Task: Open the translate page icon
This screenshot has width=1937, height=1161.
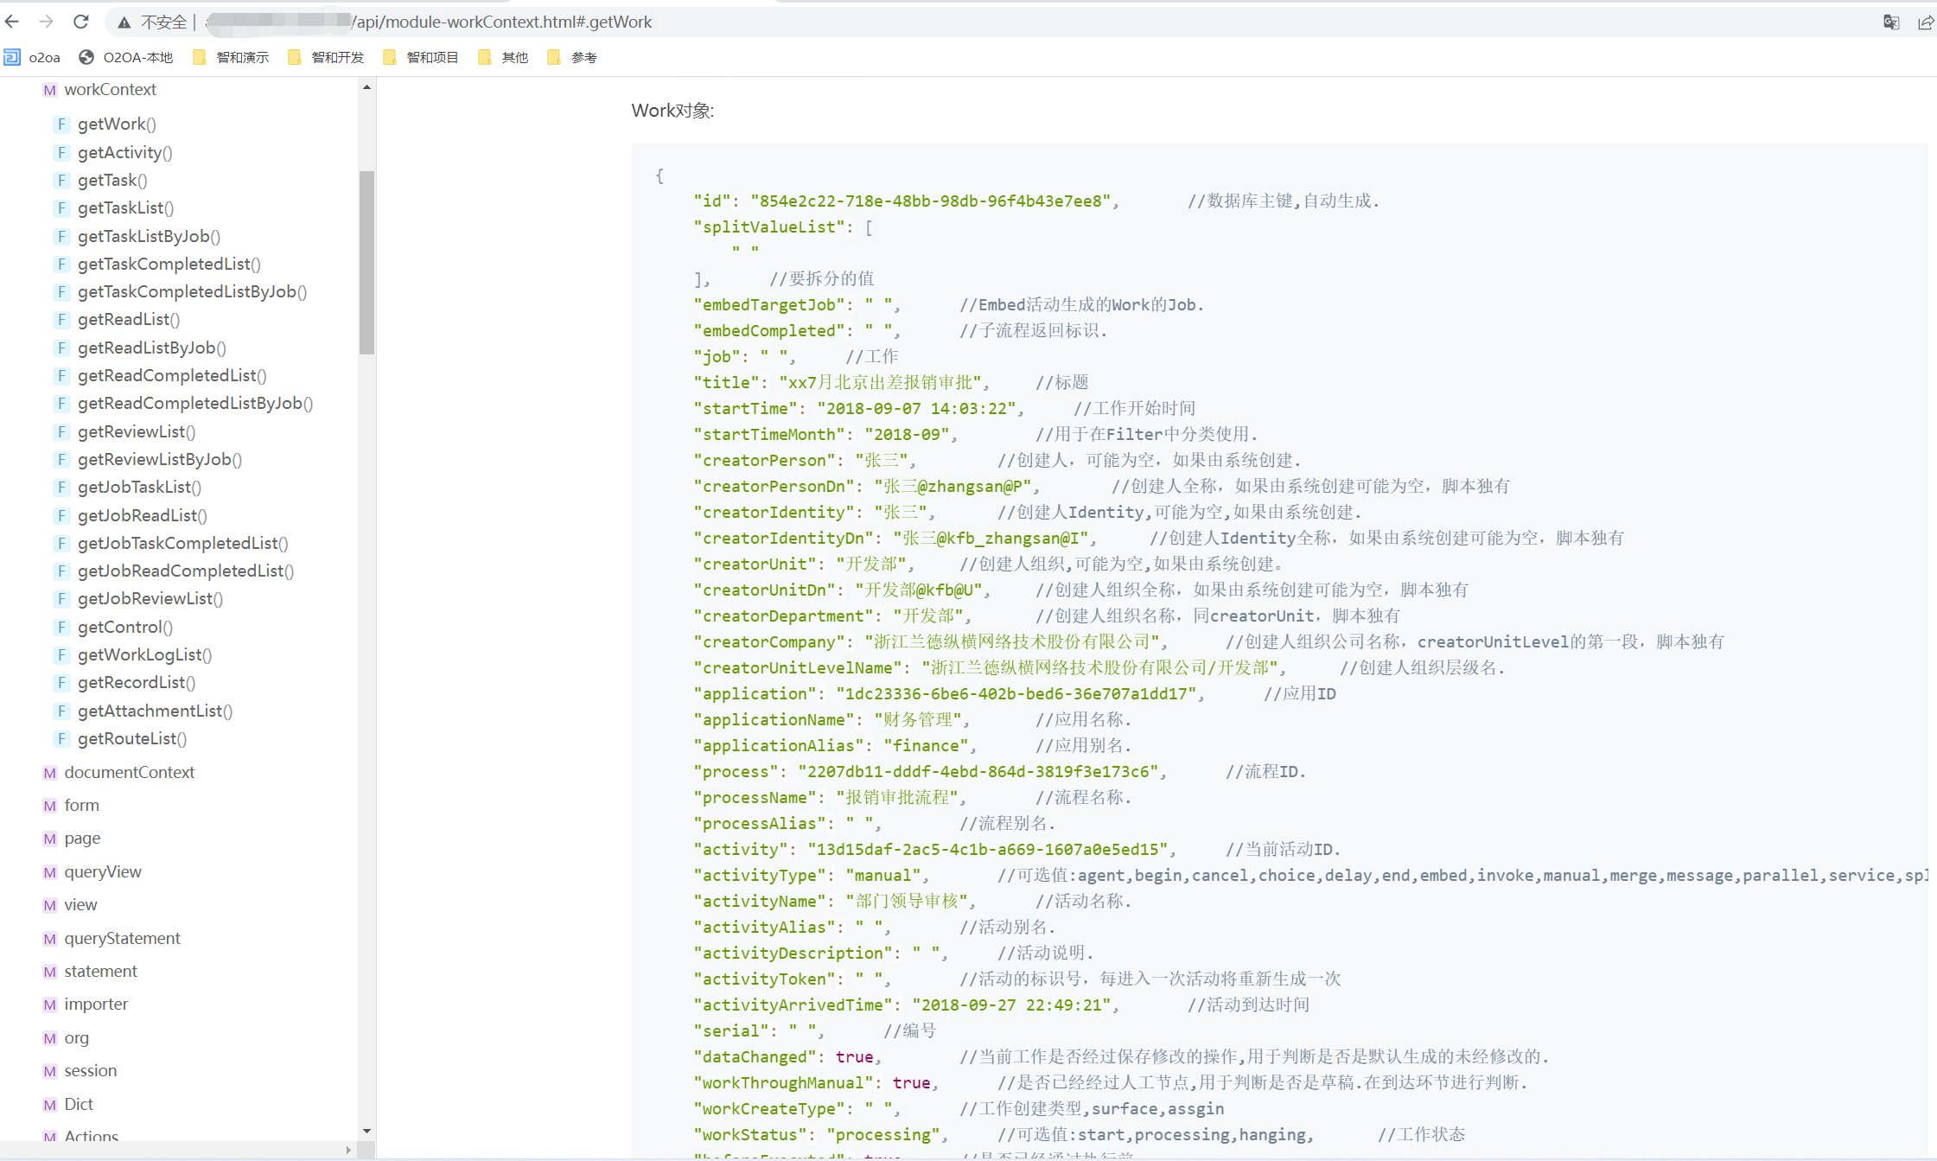Action: coord(1891,22)
